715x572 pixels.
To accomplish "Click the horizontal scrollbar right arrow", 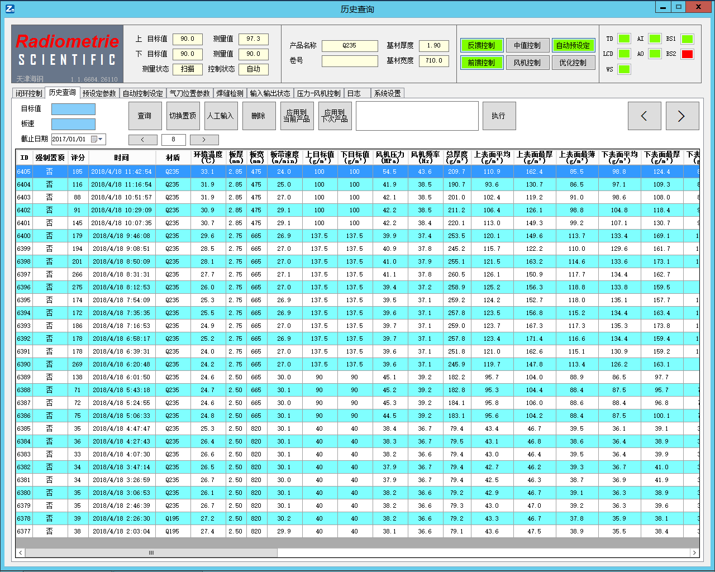I will point(694,552).
